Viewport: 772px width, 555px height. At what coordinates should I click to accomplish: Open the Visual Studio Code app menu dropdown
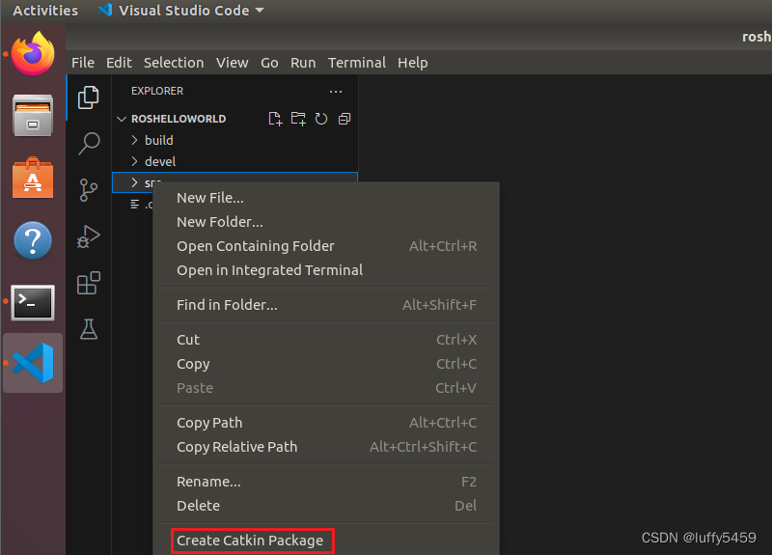181,11
